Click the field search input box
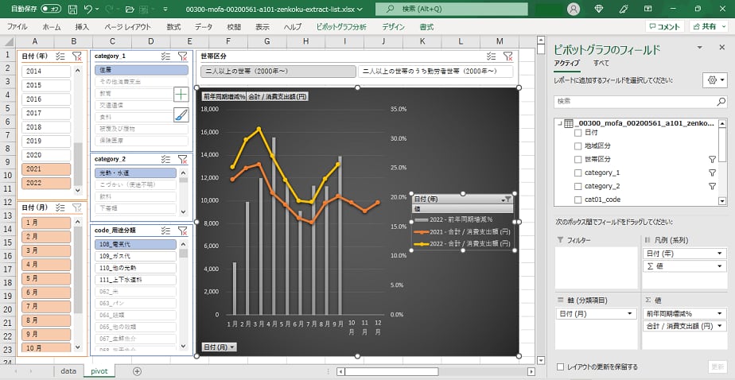The width and height of the screenshot is (735, 380). [640, 102]
